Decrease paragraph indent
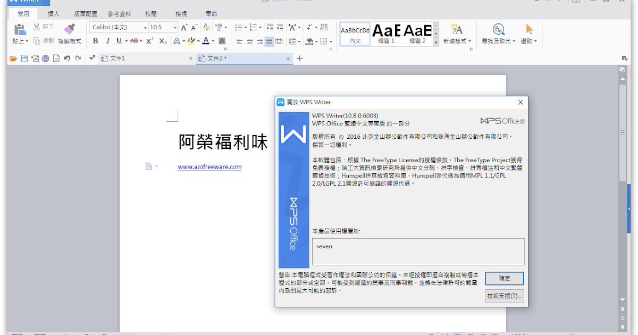The image size is (638, 335). (270, 27)
